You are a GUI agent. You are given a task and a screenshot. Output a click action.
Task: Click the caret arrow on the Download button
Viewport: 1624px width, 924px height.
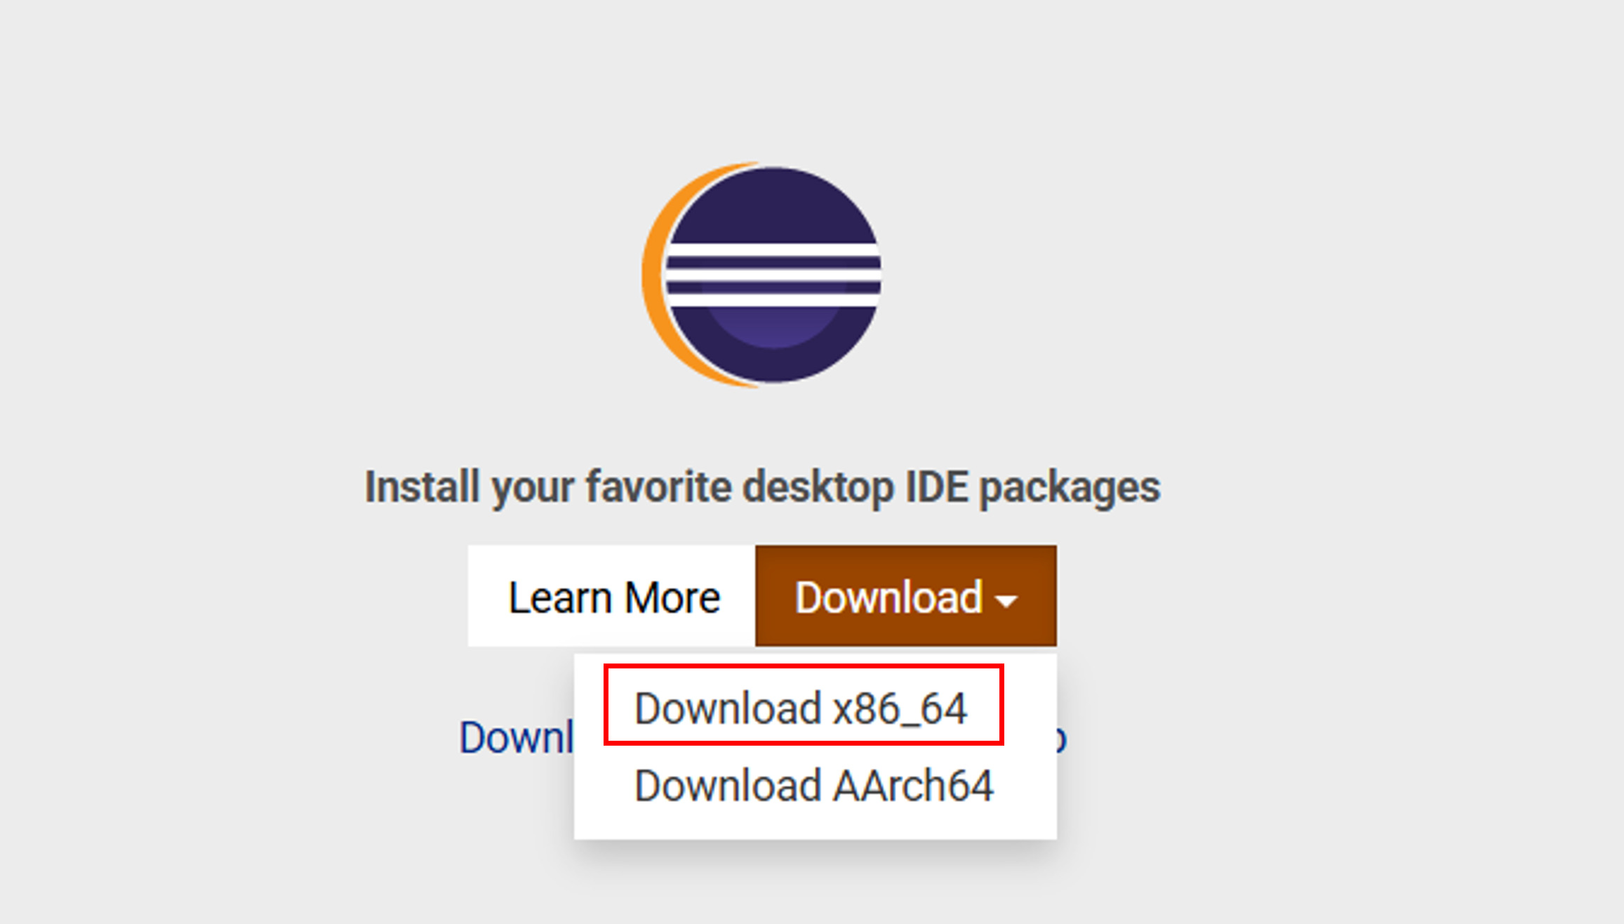click(1006, 600)
